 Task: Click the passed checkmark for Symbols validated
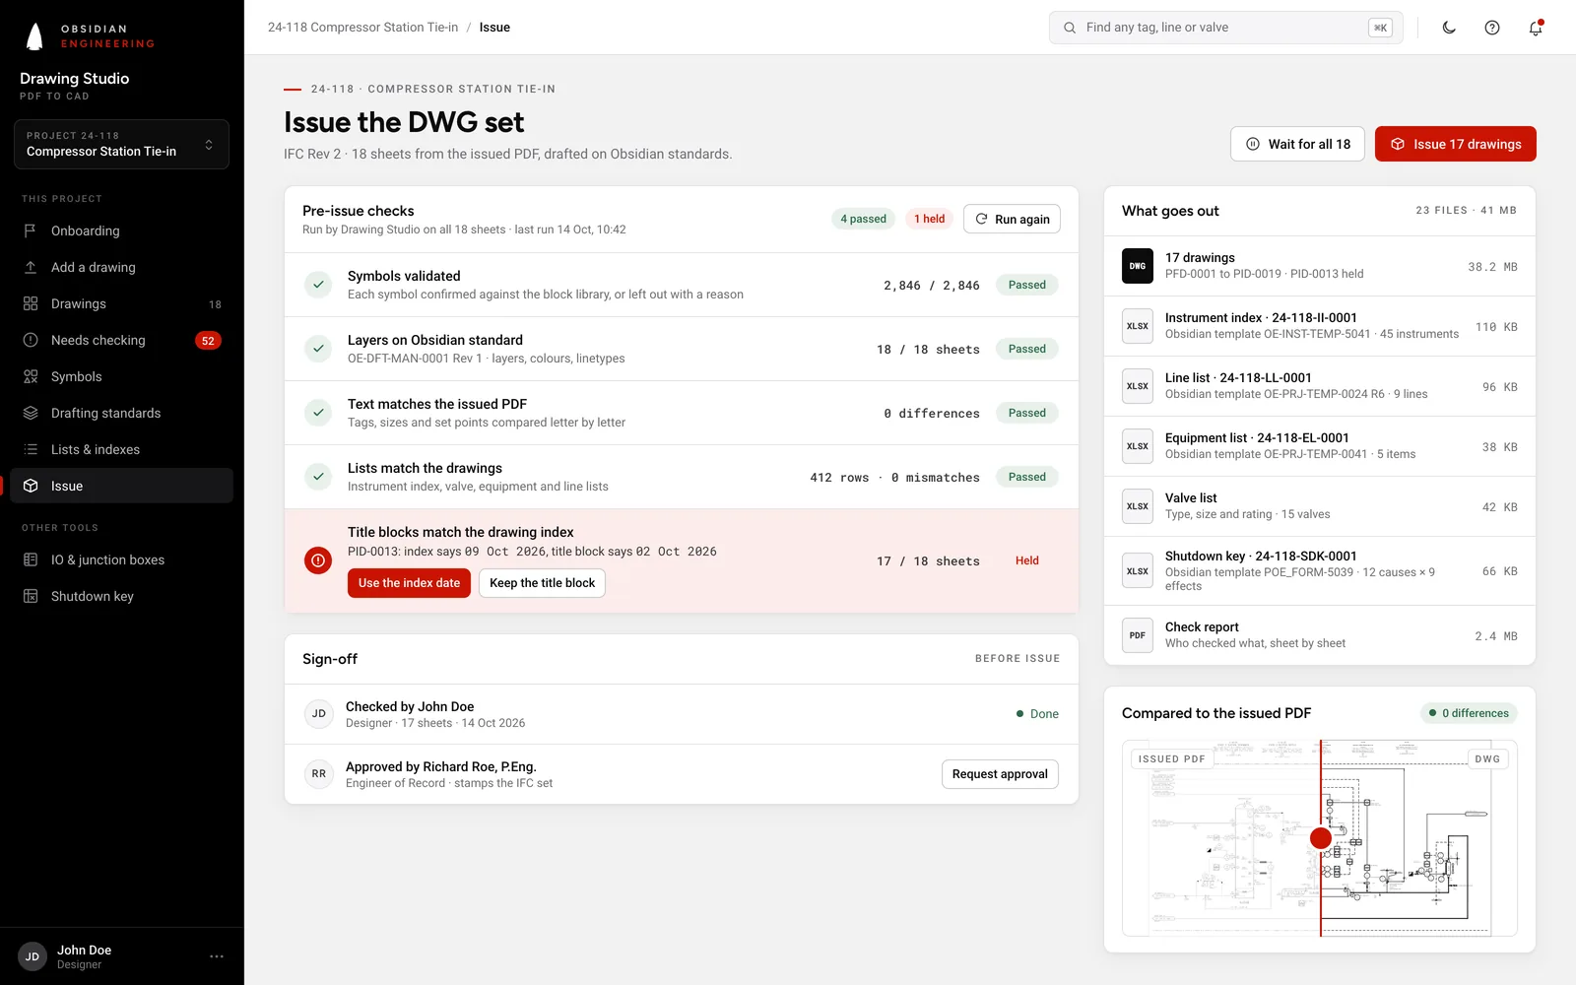[318, 285]
